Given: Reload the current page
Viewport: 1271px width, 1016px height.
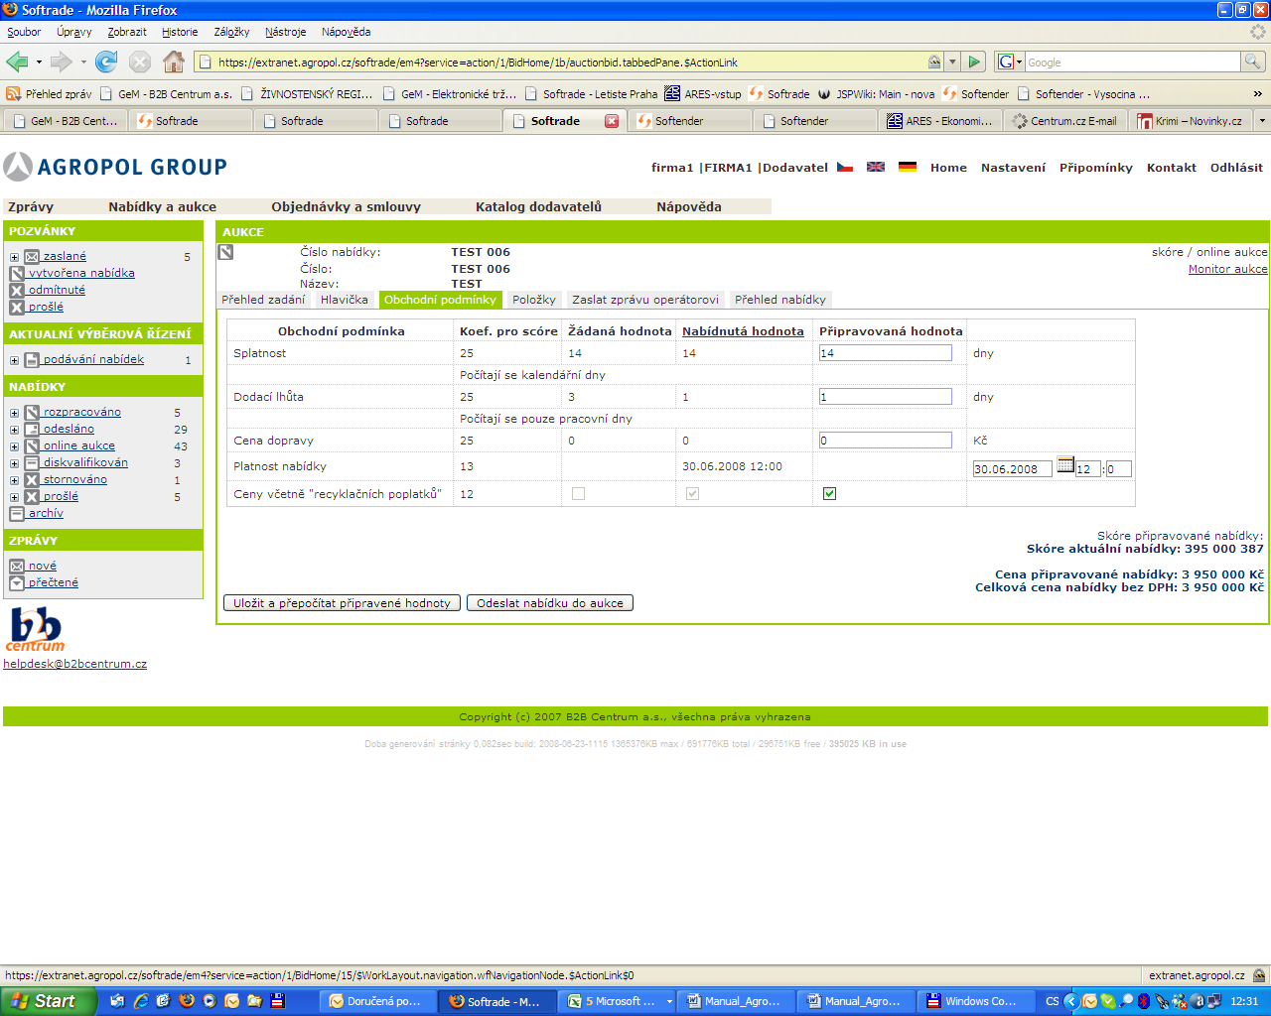Looking at the screenshot, I should tap(106, 62).
